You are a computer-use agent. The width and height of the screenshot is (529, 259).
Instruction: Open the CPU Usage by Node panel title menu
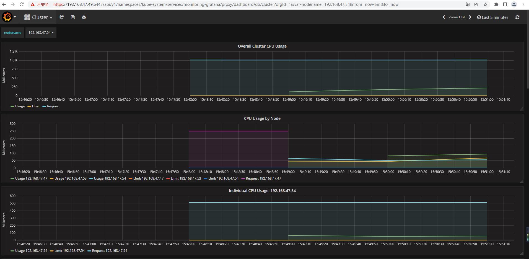click(262, 118)
